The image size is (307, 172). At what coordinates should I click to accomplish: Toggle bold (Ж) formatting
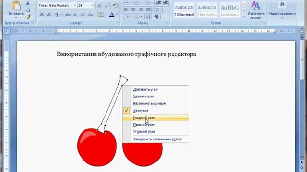(42, 15)
